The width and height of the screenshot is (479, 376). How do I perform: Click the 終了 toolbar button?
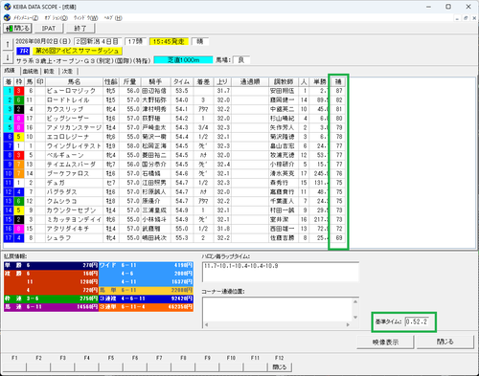(x=80, y=28)
